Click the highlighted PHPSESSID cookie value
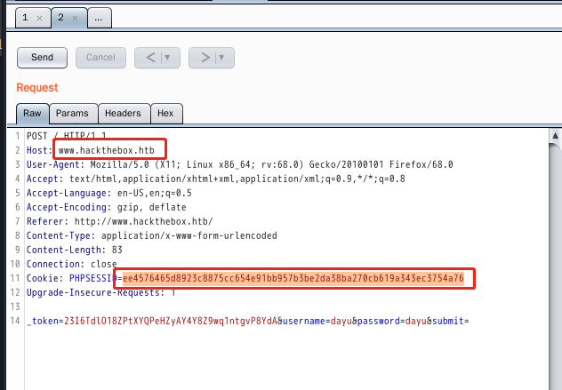The width and height of the screenshot is (562, 390). (293, 278)
